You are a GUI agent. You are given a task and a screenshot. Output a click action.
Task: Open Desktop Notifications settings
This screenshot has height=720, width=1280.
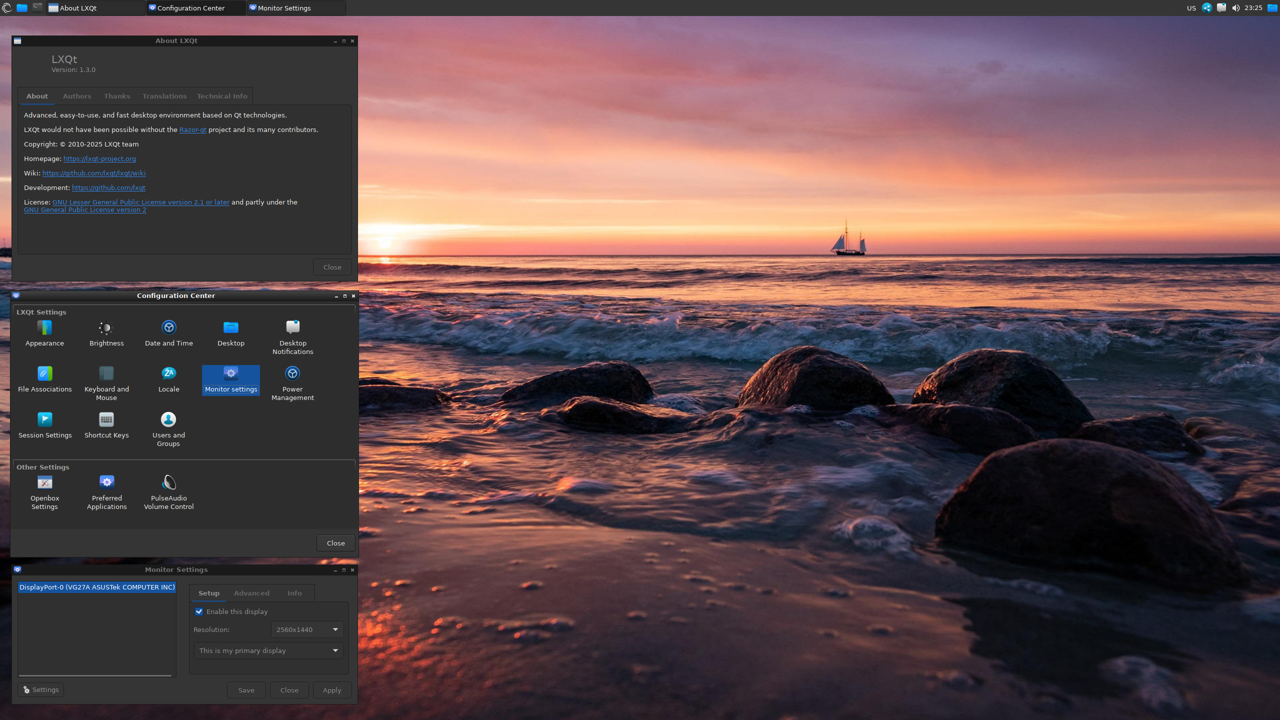[292, 328]
